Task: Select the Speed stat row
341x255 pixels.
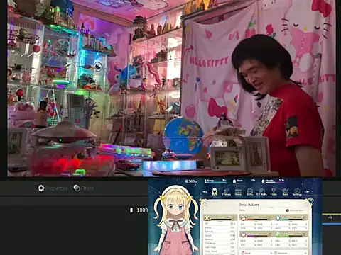Action: 220,235
